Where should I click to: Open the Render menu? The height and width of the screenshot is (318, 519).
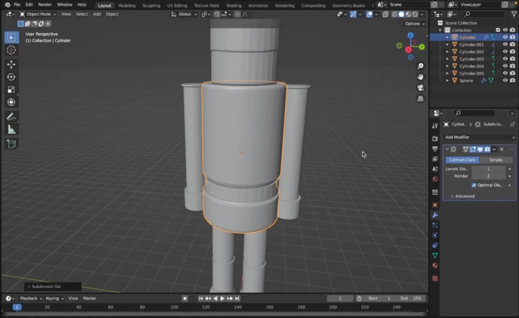45,5
